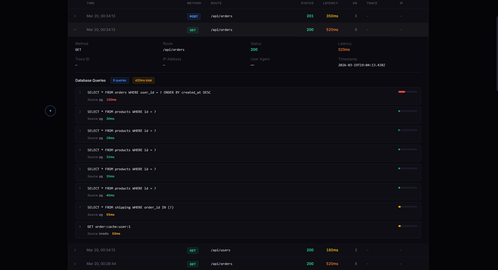Select the 40ms products query
The image size is (498, 270).
(248, 192)
